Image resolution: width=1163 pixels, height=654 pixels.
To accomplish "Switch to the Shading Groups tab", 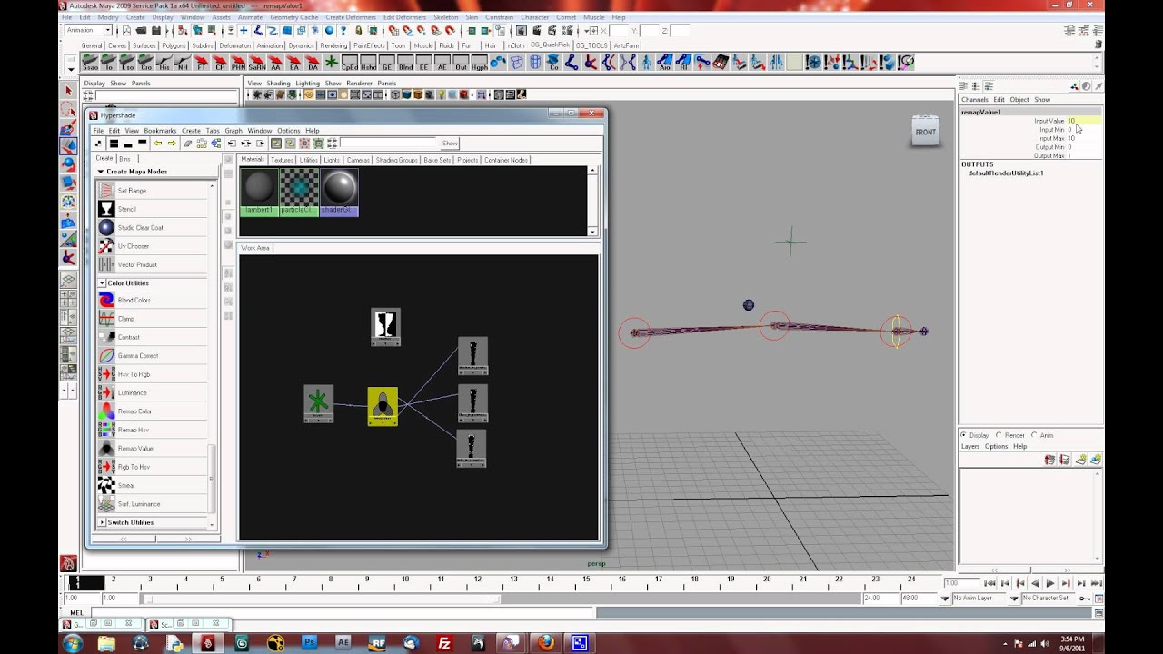I will tap(396, 160).
